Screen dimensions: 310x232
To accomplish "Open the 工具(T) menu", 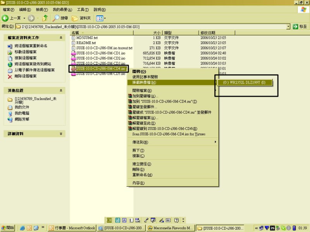I will click(83, 9).
